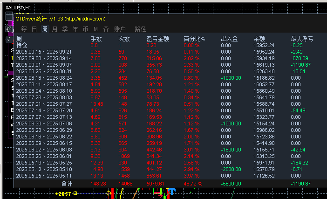Click the 移 move-panel button

coord(9,29)
